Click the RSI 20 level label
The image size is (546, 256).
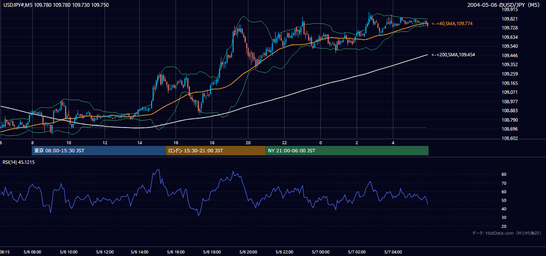(x=504, y=226)
